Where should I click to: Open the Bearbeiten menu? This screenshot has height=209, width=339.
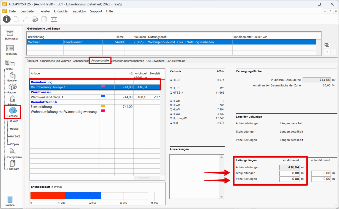pos(28,11)
